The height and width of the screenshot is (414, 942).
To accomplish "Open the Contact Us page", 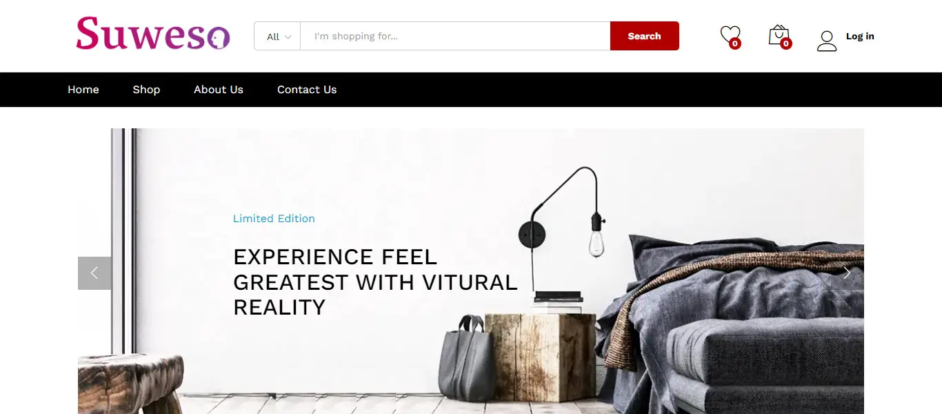I will tap(307, 90).
